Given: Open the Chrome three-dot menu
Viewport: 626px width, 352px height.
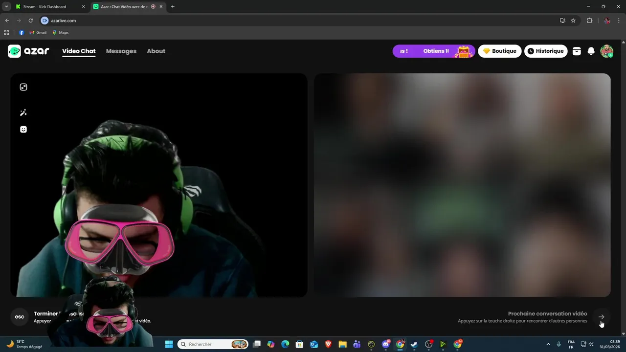Looking at the screenshot, I should 619,21.
